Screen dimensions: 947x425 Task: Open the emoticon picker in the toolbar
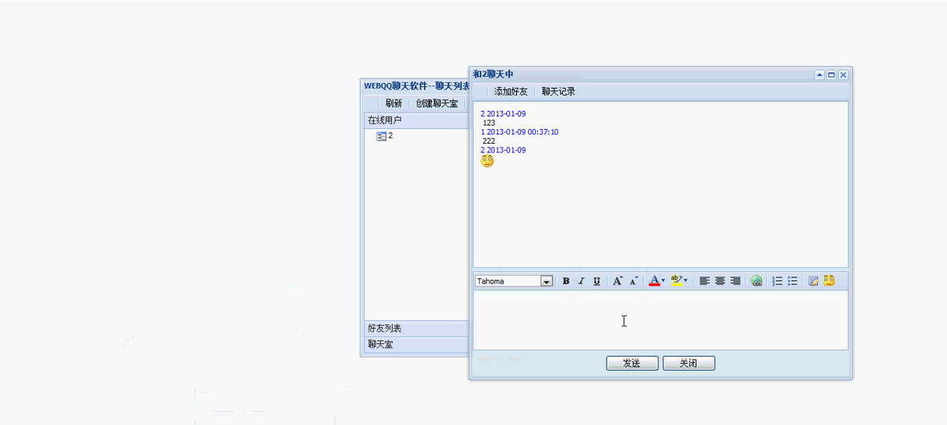[829, 281]
